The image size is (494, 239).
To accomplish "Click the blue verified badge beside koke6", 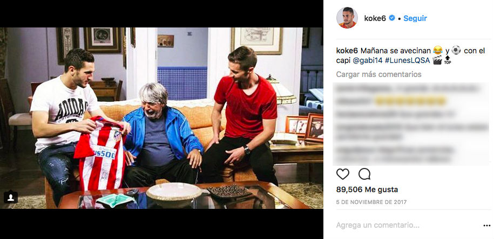I will (392, 18).
